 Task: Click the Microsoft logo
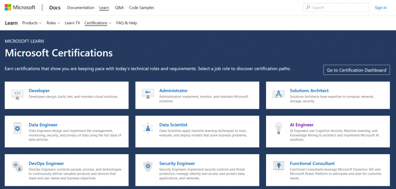coord(20,8)
